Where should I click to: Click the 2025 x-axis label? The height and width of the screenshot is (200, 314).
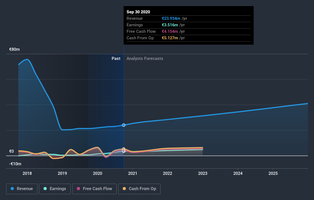pos(273,173)
